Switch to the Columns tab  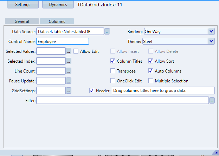(57, 21)
